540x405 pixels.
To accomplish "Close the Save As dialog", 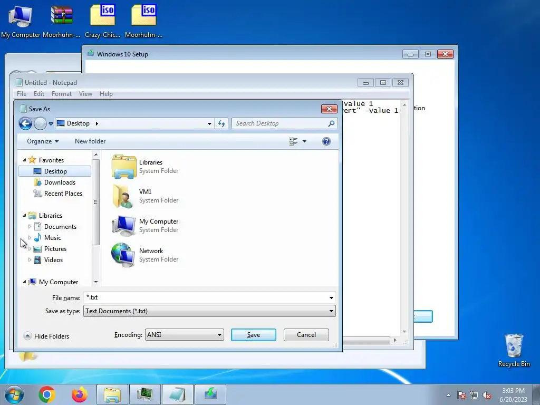I will [329, 109].
